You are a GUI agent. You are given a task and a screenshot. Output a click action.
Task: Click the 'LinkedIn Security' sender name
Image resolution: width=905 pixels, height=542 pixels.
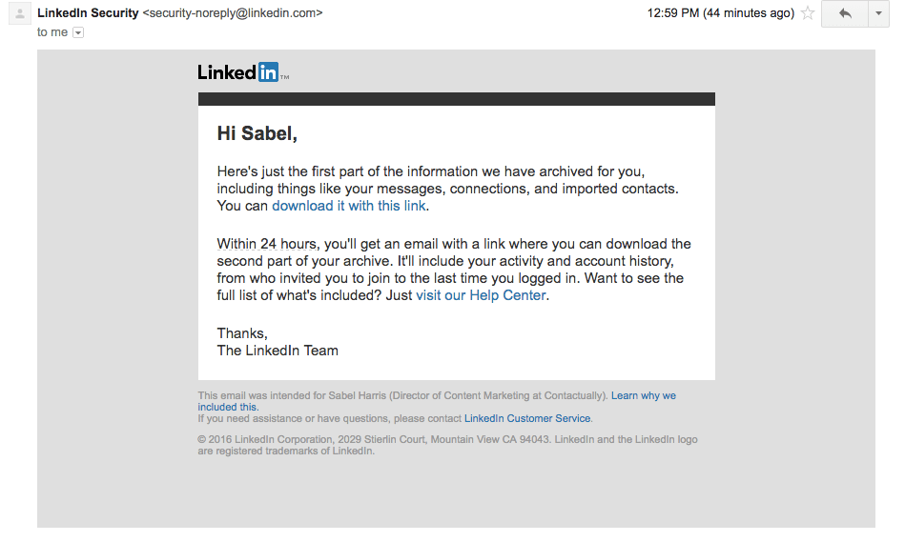(88, 12)
